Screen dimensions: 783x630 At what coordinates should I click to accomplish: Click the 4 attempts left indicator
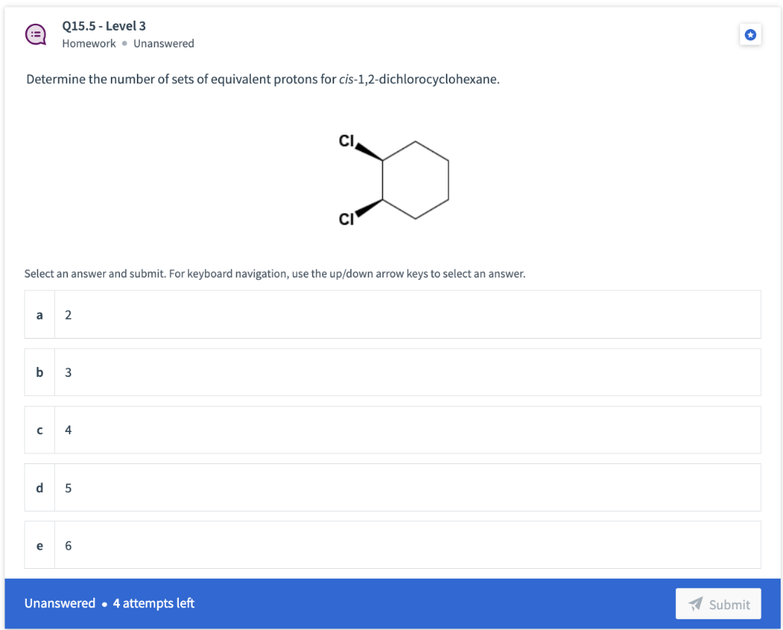coord(153,603)
